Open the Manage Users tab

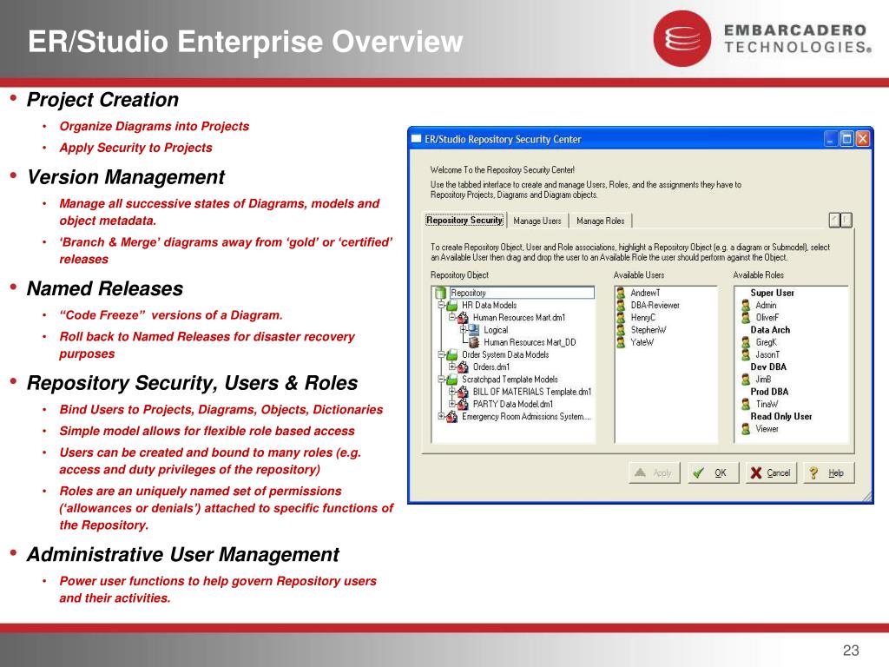click(537, 221)
